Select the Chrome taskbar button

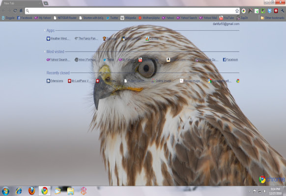click(45, 191)
